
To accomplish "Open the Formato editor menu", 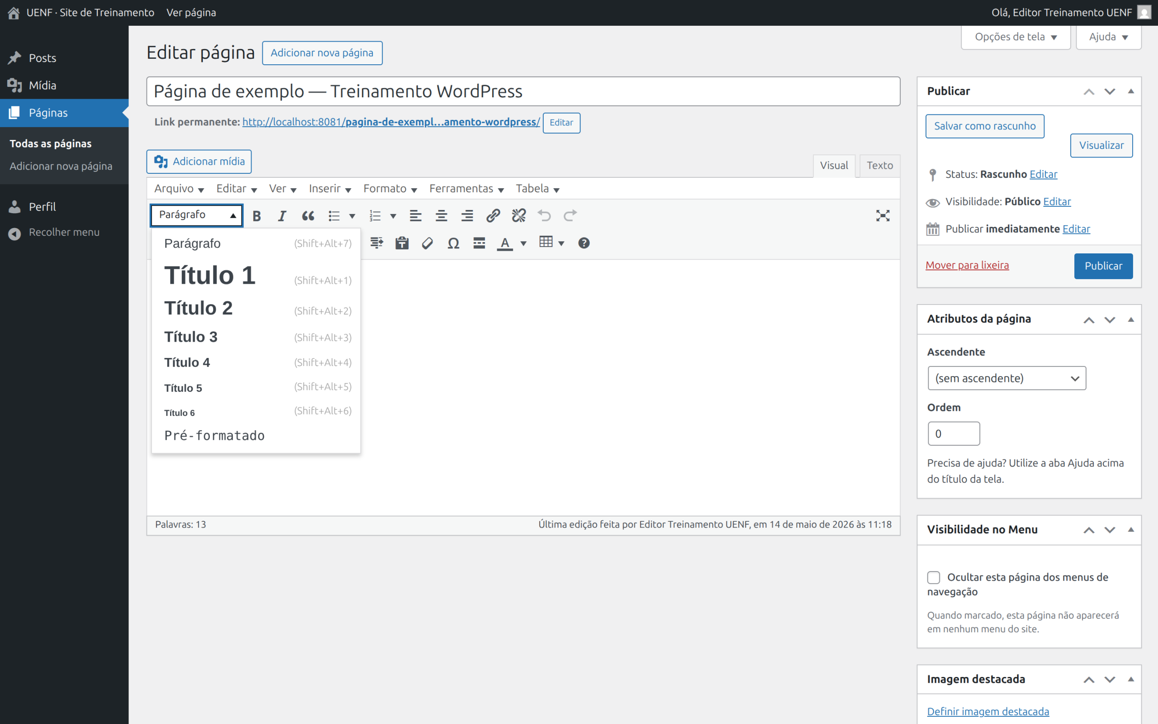I will 389,189.
